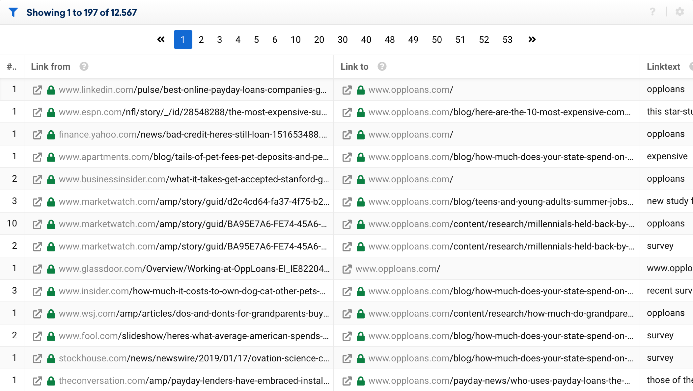Open espn.com source link in new window
The width and height of the screenshot is (693, 391).
click(38, 112)
